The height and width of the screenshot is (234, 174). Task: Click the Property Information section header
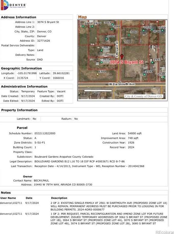click(x=19, y=110)
